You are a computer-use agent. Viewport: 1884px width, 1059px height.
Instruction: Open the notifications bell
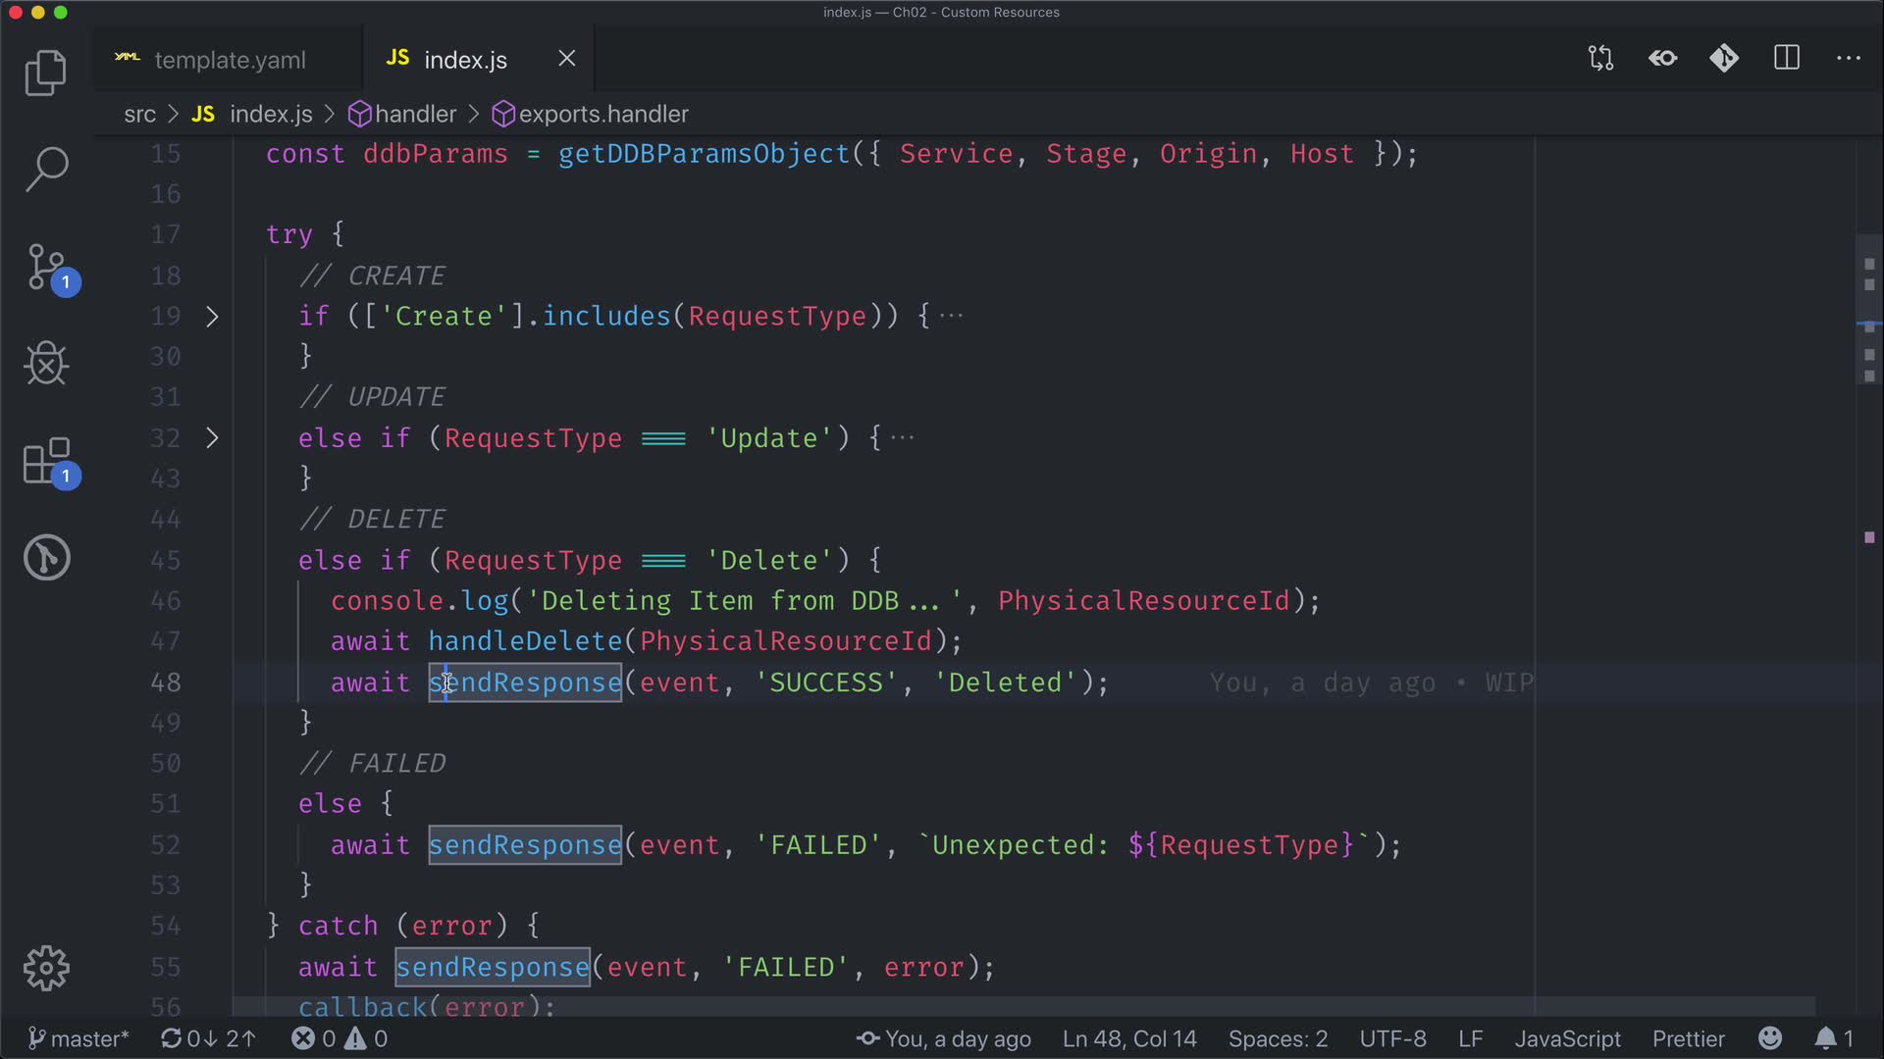pyautogui.click(x=1826, y=1038)
